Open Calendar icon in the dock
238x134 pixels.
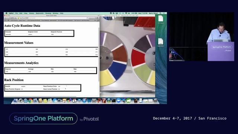[74, 100]
